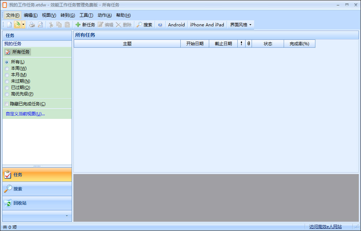Click the 删除 toolbar button

(124, 25)
